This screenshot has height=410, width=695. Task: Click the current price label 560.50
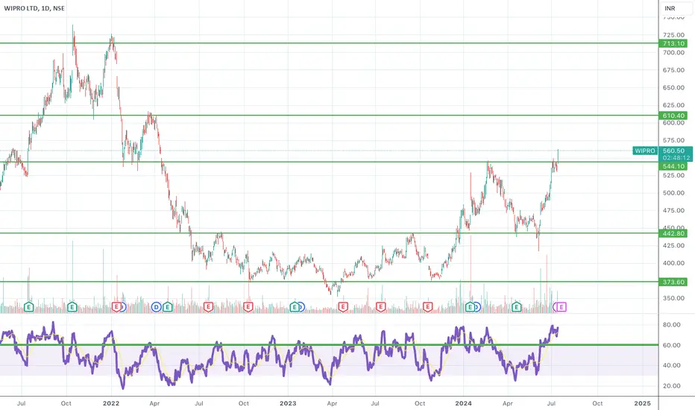pyautogui.click(x=673, y=151)
